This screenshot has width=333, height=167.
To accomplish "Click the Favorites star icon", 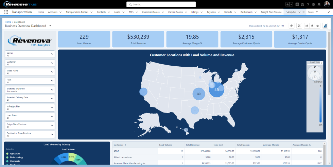I will pos(287,4).
